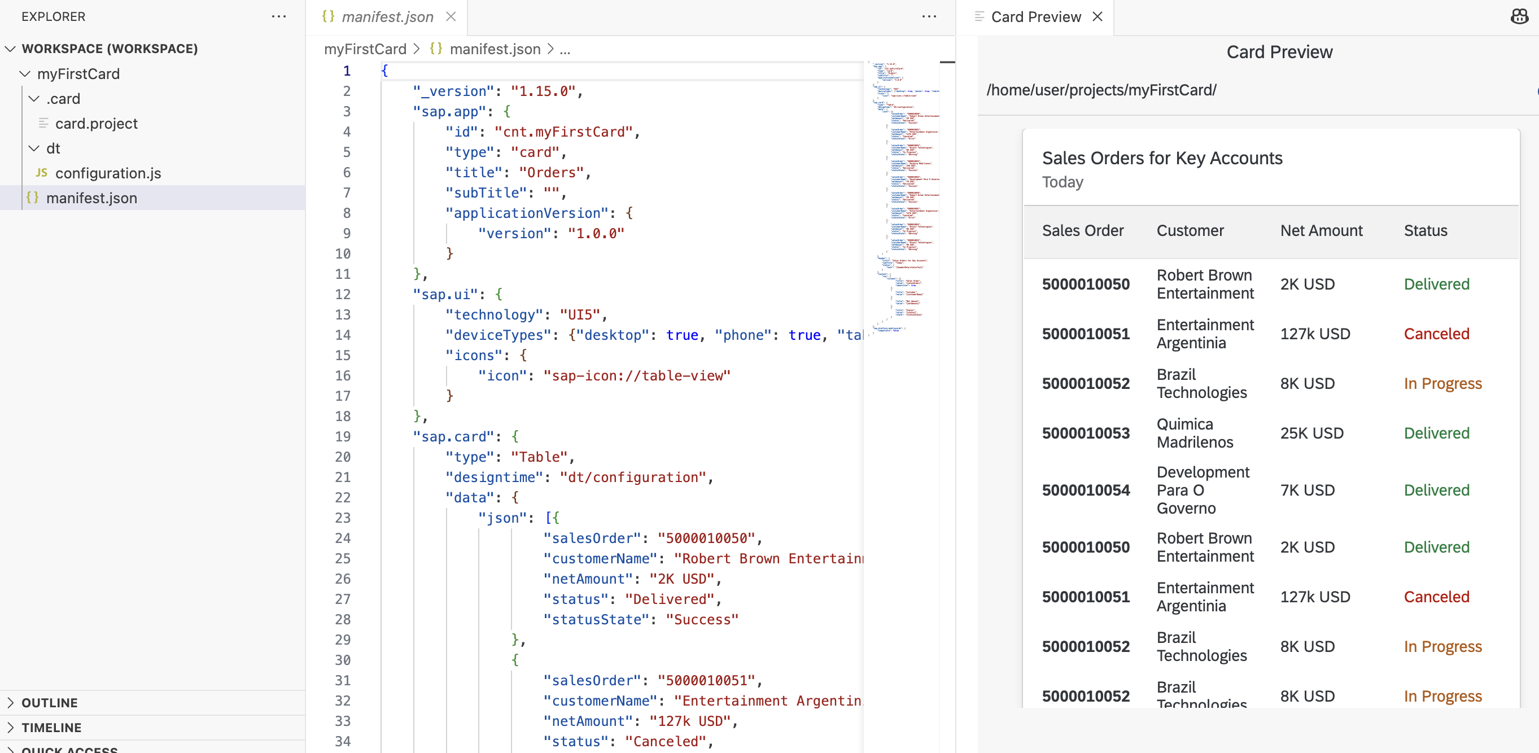Click the JSON braces icon on the manifest.json tab
This screenshot has width=1539, height=753.
point(327,17)
